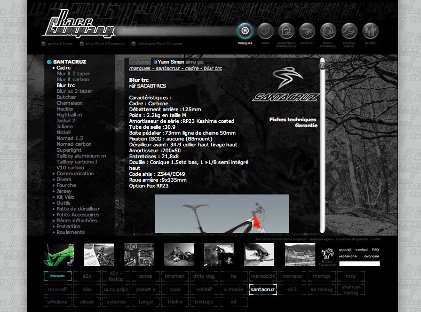
Task: Expand the Divers category
Action: click(64, 180)
